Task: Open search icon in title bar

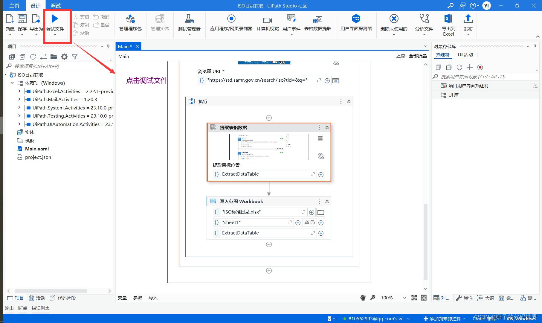Action: click(450, 6)
